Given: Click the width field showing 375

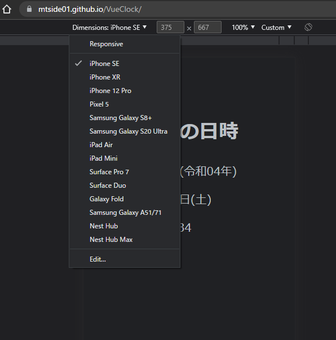Looking at the screenshot, I should tap(170, 27).
